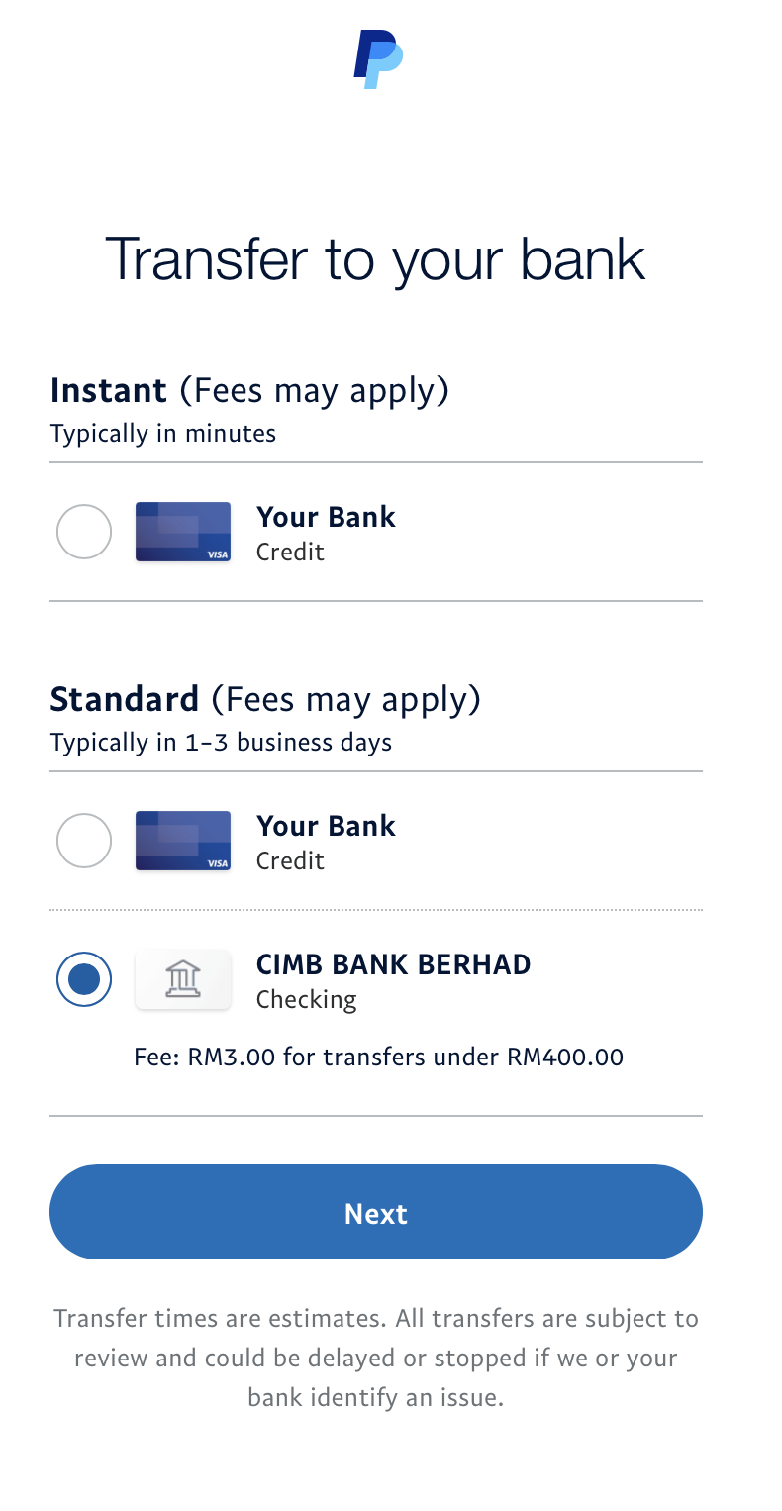782x1511 pixels.
Task: Click the Standard (Fees may apply) heading
Action: coord(265,700)
